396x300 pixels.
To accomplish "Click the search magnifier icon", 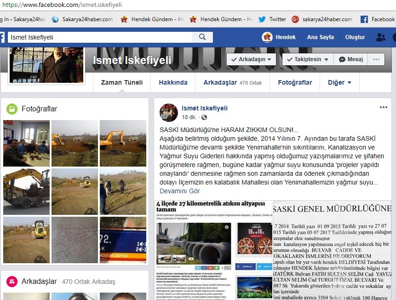I will [202, 37].
